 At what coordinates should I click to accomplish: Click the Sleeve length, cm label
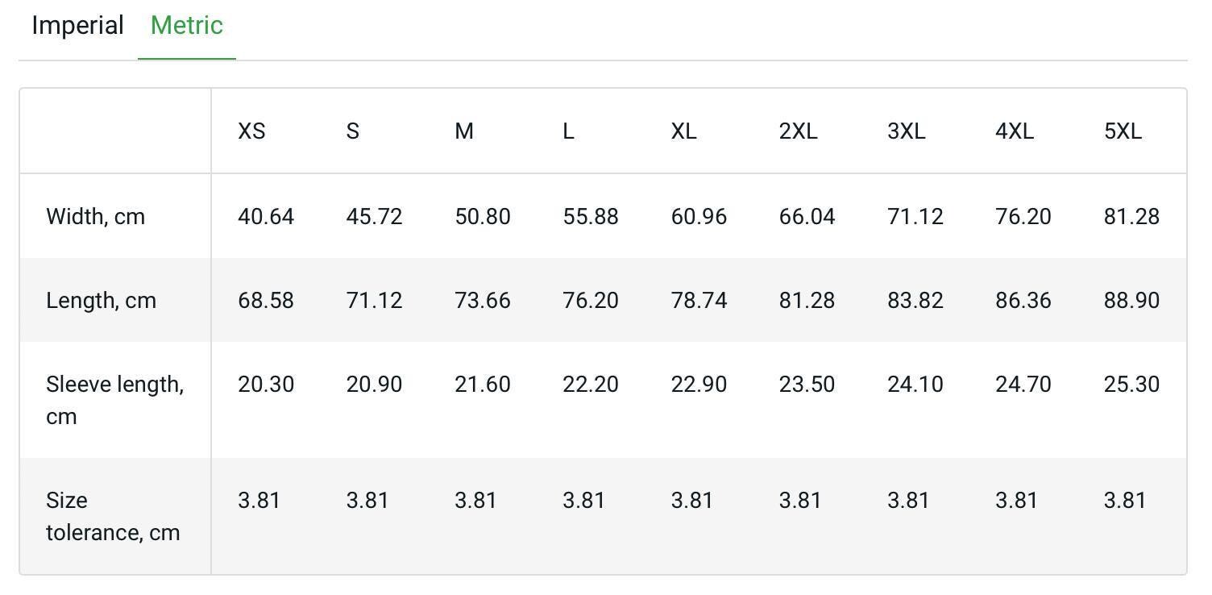point(115,400)
